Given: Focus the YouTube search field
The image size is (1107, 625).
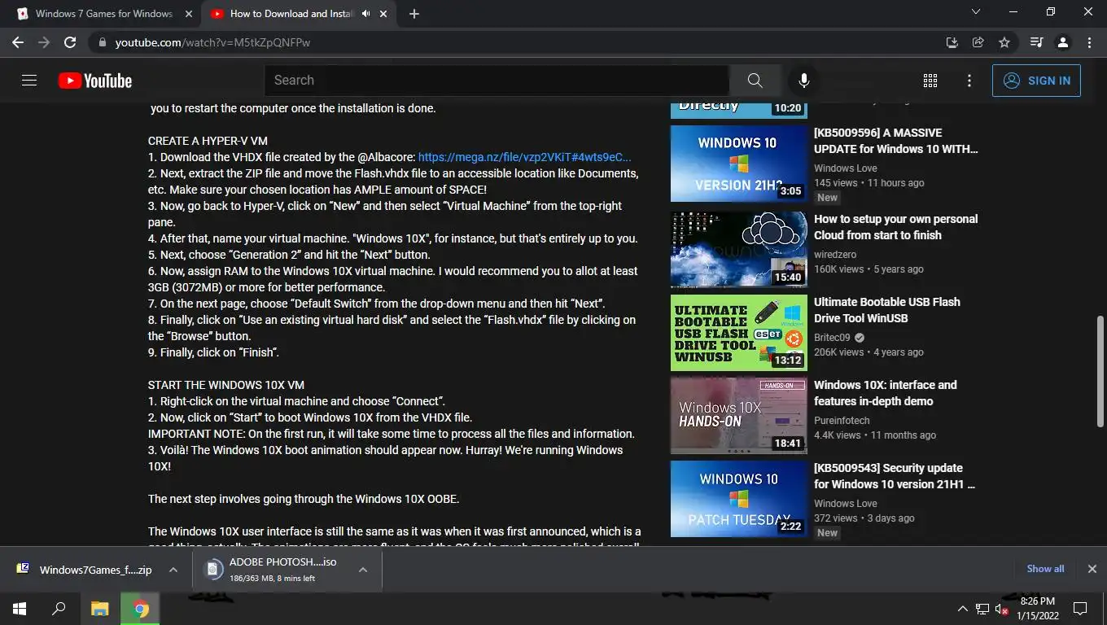Looking at the screenshot, I should [497, 81].
